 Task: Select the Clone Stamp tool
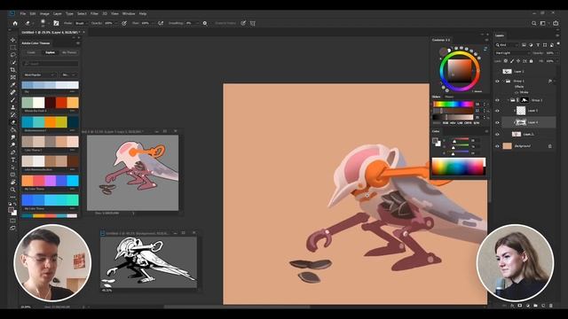(13, 107)
